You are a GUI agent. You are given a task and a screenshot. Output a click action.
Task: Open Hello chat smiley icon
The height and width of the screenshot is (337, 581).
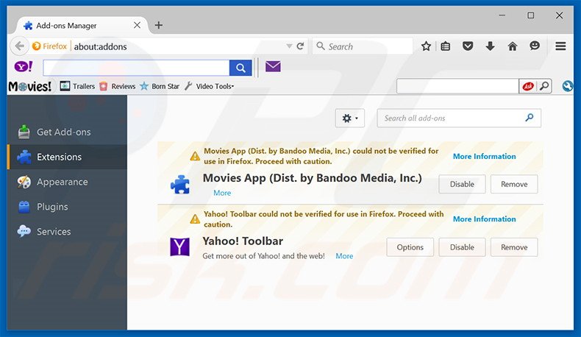[x=535, y=46]
